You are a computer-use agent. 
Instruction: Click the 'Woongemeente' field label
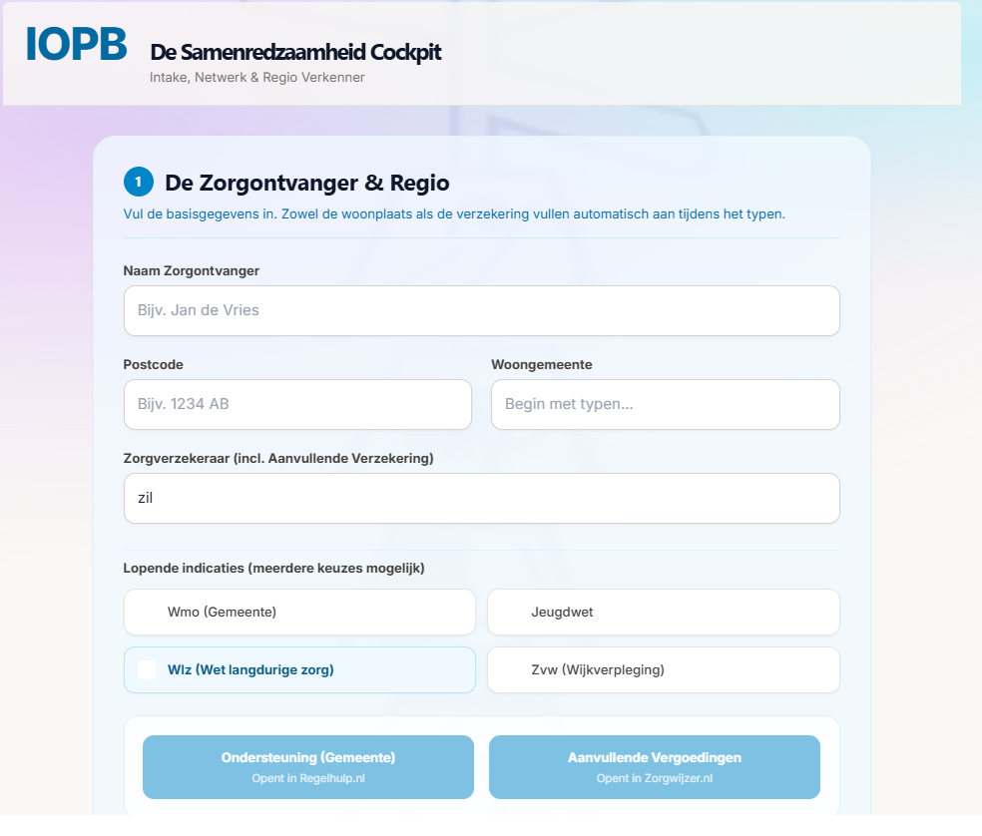542,365
